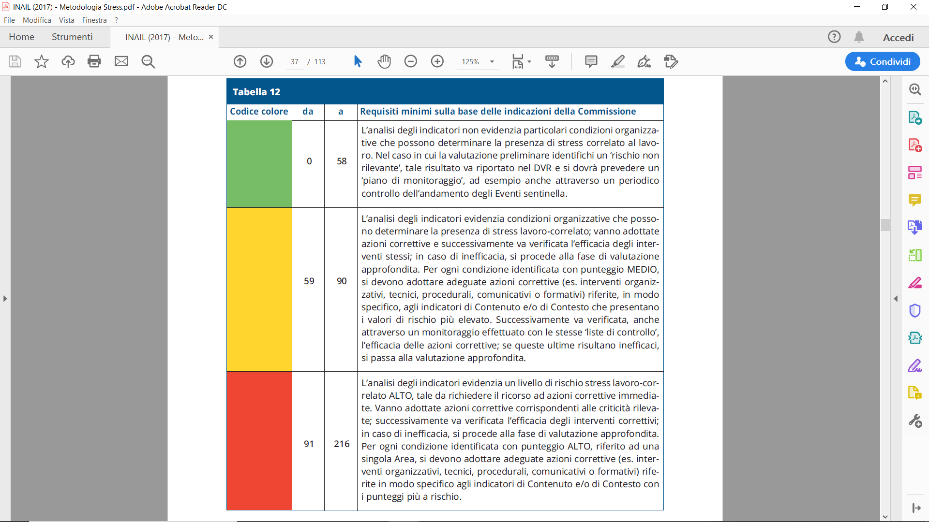The width and height of the screenshot is (929, 522).
Task: Switch to the Strumenti tab
Action: [72, 37]
